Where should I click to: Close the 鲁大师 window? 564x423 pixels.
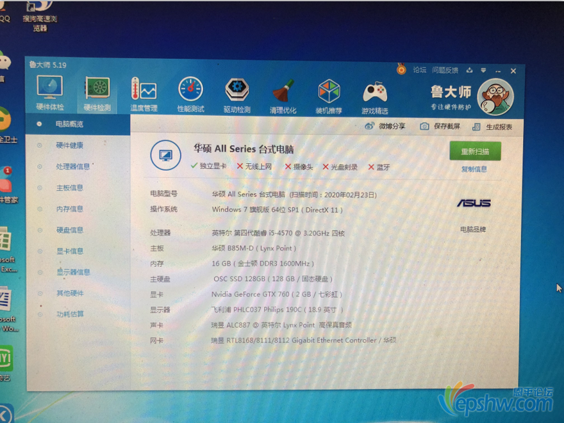(x=513, y=71)
